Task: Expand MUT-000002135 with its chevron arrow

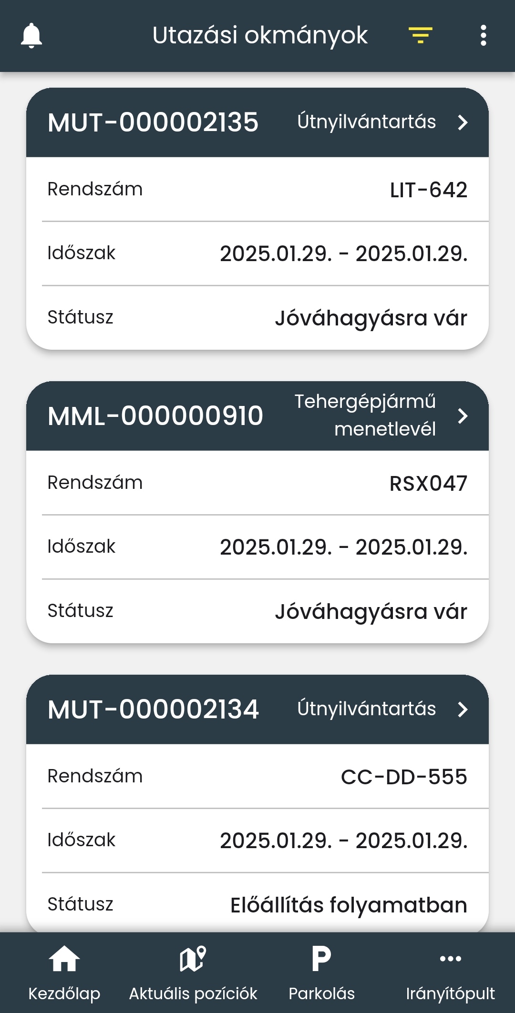Action: click(463, 122)
